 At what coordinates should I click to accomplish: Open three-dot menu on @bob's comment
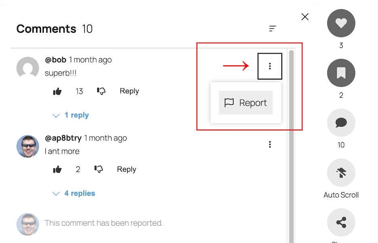(x=270, y=66)
